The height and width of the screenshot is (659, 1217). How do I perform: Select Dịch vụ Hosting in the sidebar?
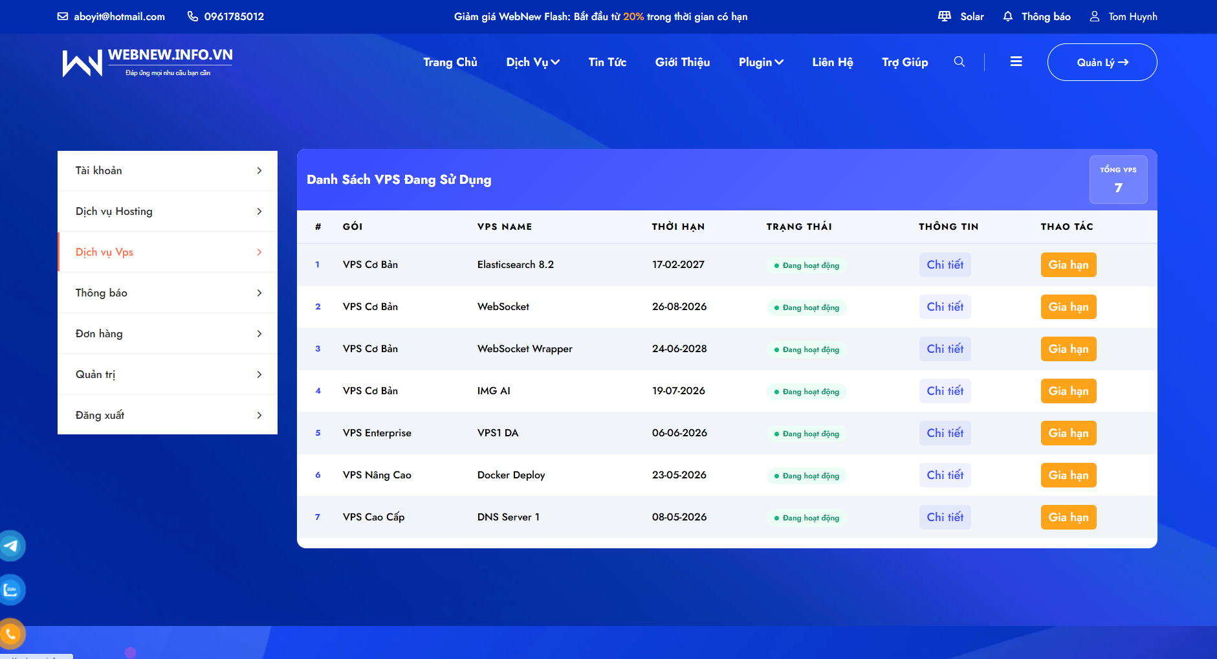pos(168,212)
